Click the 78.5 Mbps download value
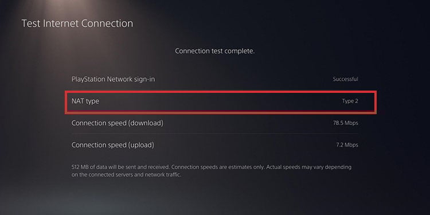 [346, 123]
